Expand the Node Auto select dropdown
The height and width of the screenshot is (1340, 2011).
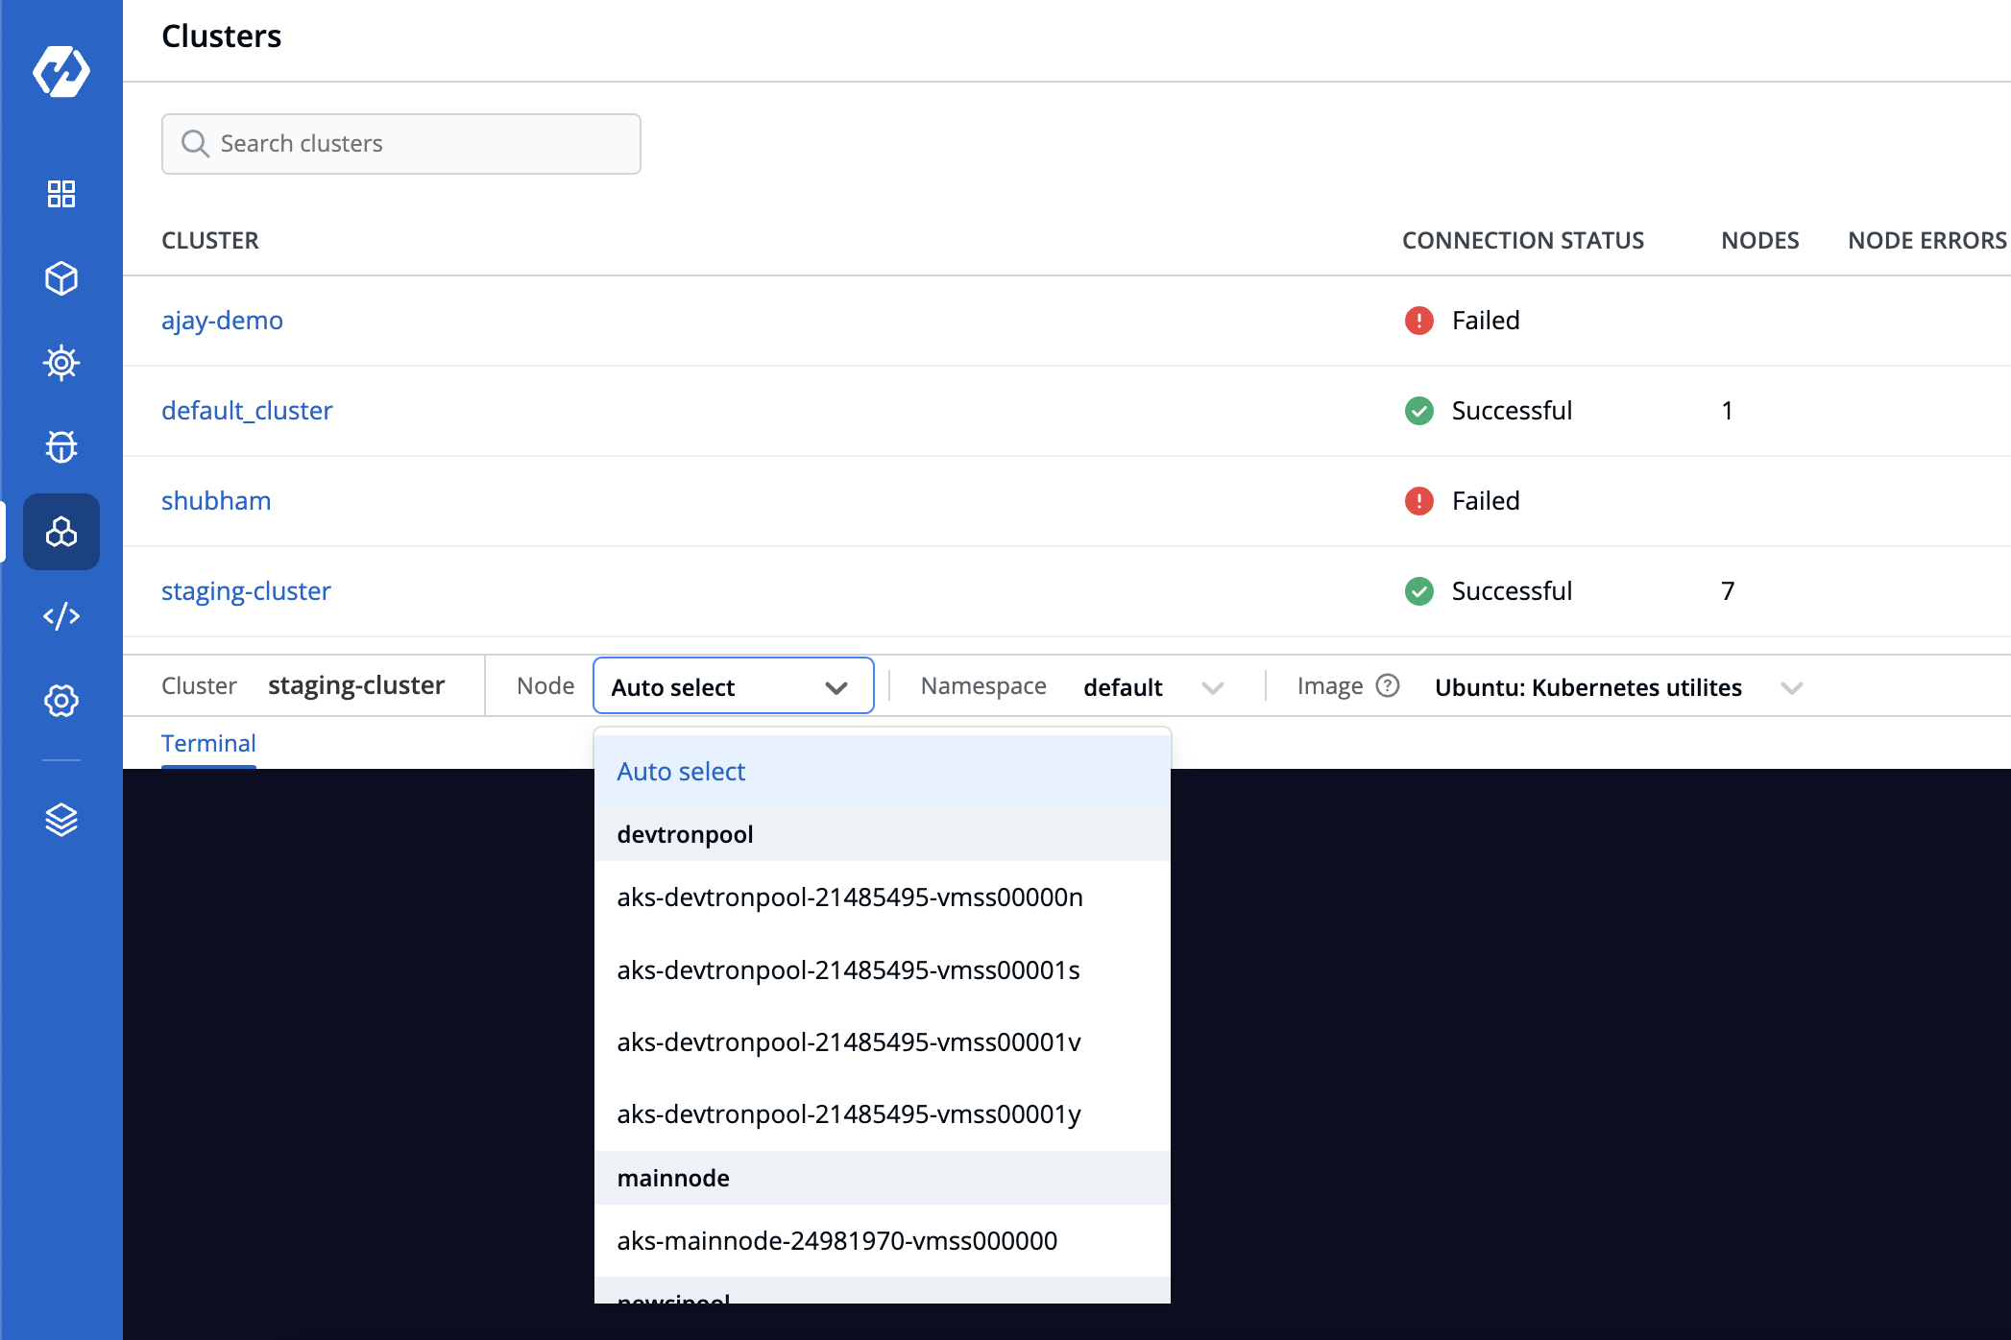click(x=733, y=687)
